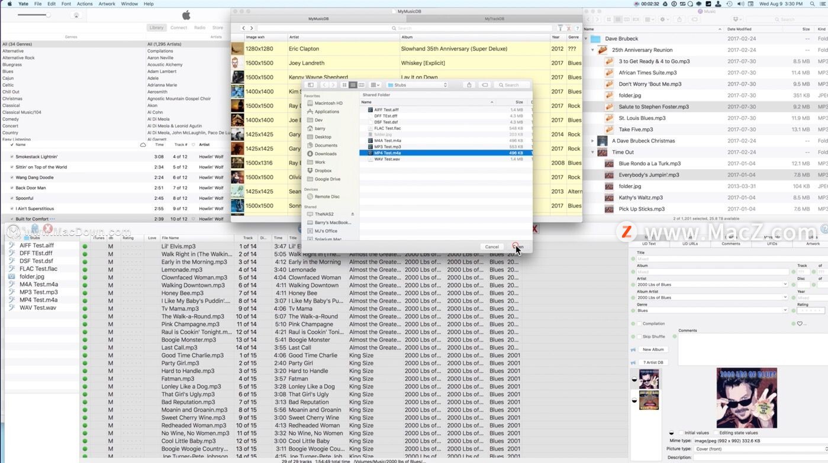Toggle checkmark for Wang Dang Doodle track
The height and width of the screenshot is (463, 828).
[12, 177]
